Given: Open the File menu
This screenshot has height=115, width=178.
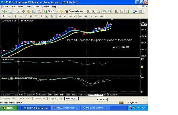Looking at the screenshot, I should (x=6, y=7).
